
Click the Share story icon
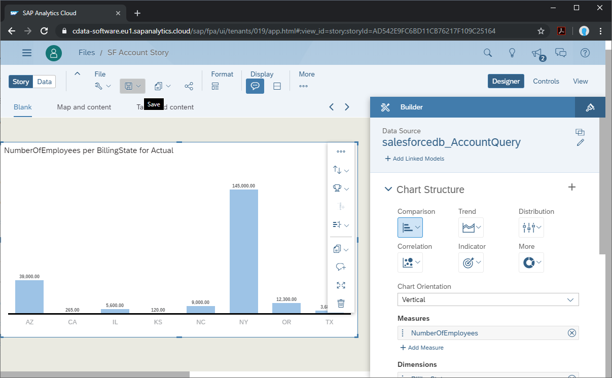coord(189,86)
